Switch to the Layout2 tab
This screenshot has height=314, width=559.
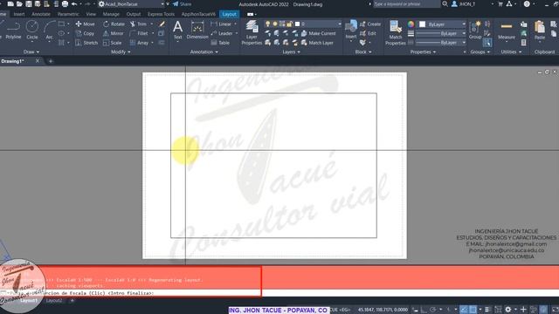coord(54,300)
